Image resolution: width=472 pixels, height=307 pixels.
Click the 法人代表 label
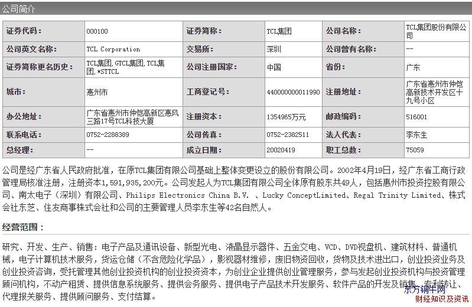pyautogui.click(x=343, y=135)
